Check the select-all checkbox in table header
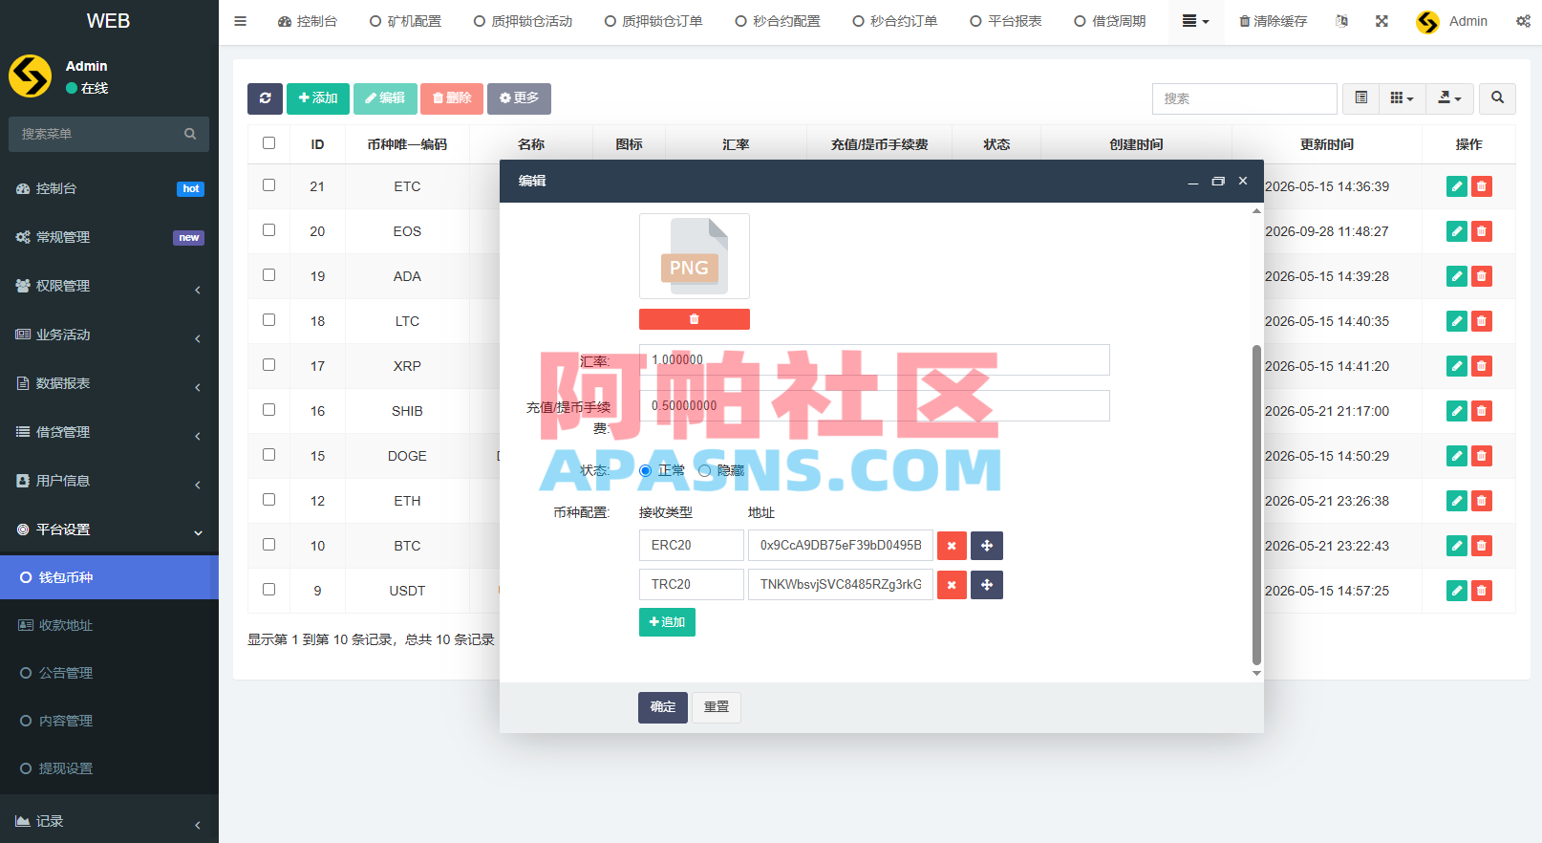This screenshot has width=1542, height=843. (269, 143)
